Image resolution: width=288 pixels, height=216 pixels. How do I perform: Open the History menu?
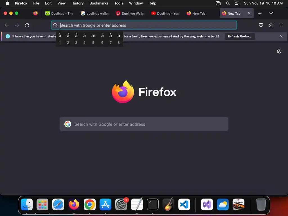tap(77, 3)
